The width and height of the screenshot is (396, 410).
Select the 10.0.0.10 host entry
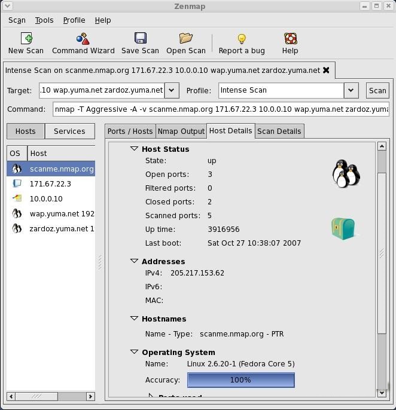pyautogui.click(x=46, y=198)
